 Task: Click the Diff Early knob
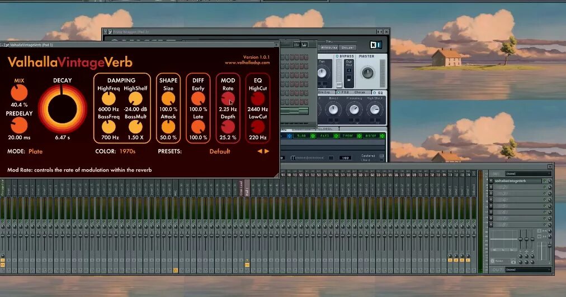tap(198, 99)
